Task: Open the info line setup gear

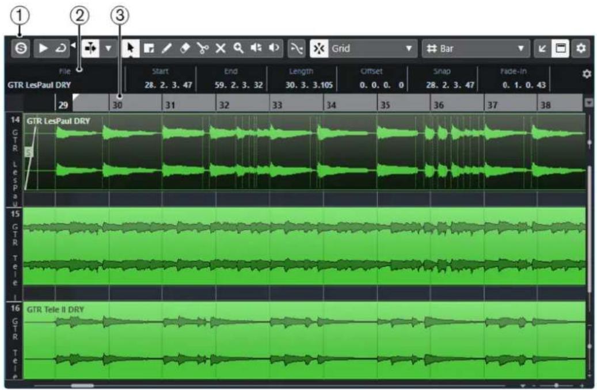Action: (x=587, y=74)
